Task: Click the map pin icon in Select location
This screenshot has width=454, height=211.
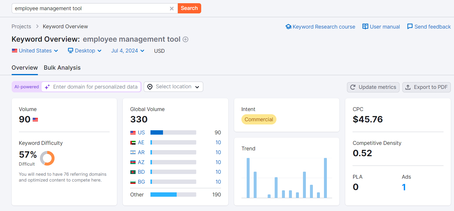Action: (150, 87)
